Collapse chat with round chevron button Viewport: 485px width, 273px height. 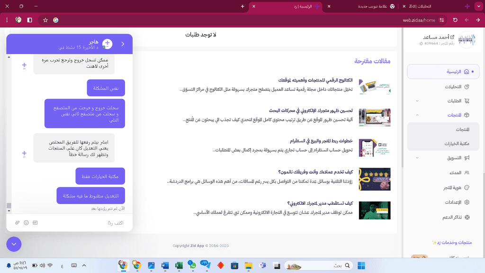click(14, 244)
